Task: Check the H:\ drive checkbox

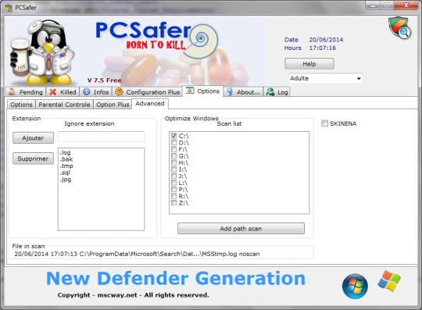Action: point(173,162)
